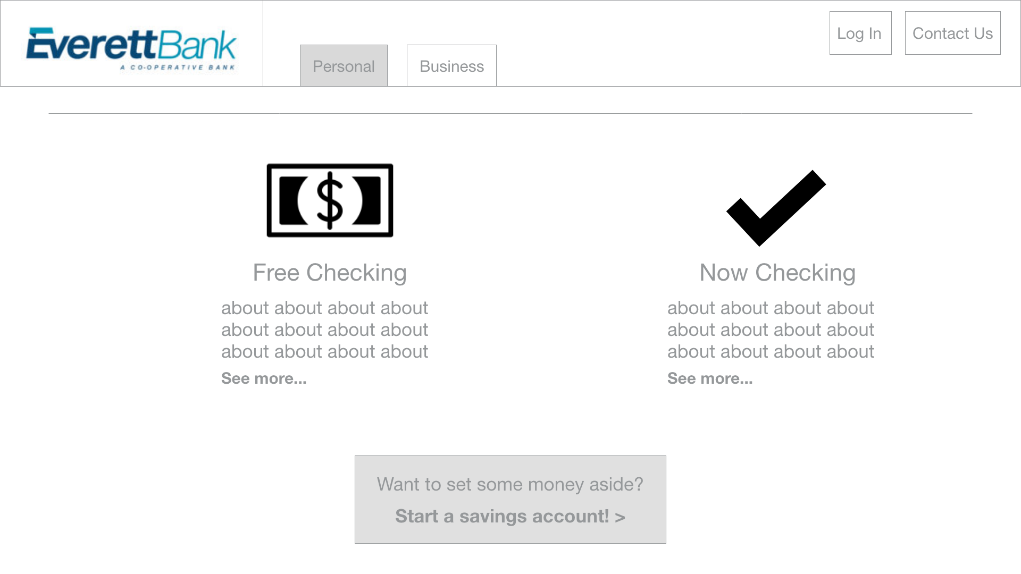Click the black checkmark icon
Viewport: 1021px width, 574px height.
pos(776,208)
